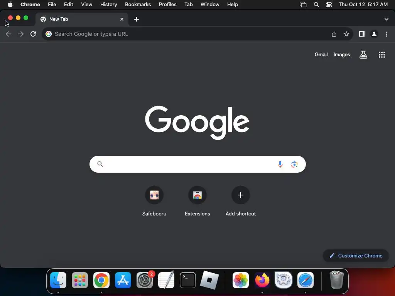Open the Edit menu

(68, 5)
